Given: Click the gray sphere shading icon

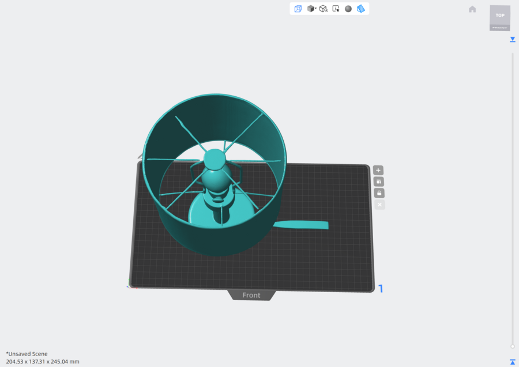Looking at the screenshot, I should pyautogui.click(x=348, y=9).
